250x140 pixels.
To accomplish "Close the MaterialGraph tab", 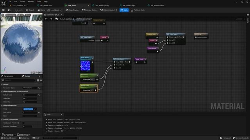I will 62,15.
